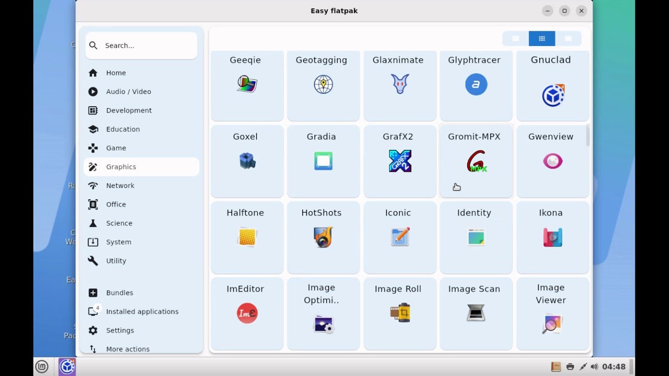Select the Game category
The height and width of the screenshot is (376, 669).
click(141, 148)
